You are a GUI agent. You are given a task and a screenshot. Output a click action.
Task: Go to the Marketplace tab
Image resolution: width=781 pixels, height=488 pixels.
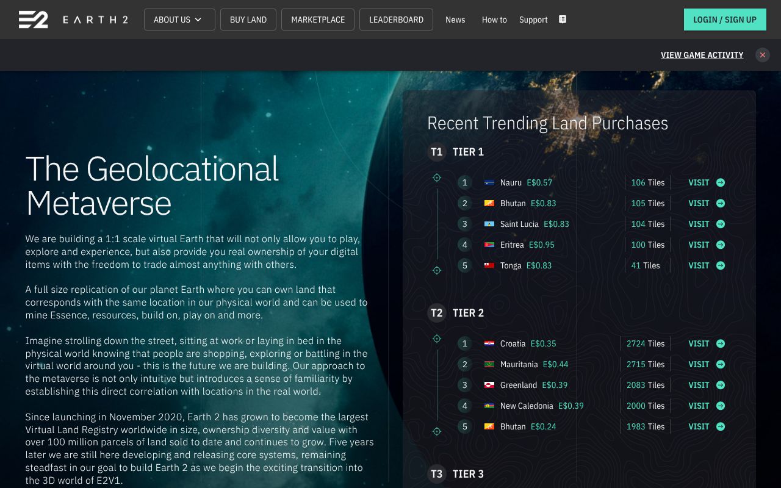[318, 20]
